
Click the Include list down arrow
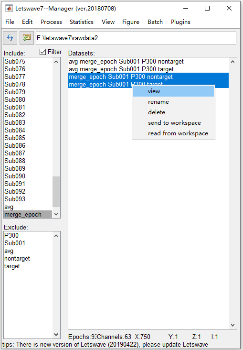[56, 214]
